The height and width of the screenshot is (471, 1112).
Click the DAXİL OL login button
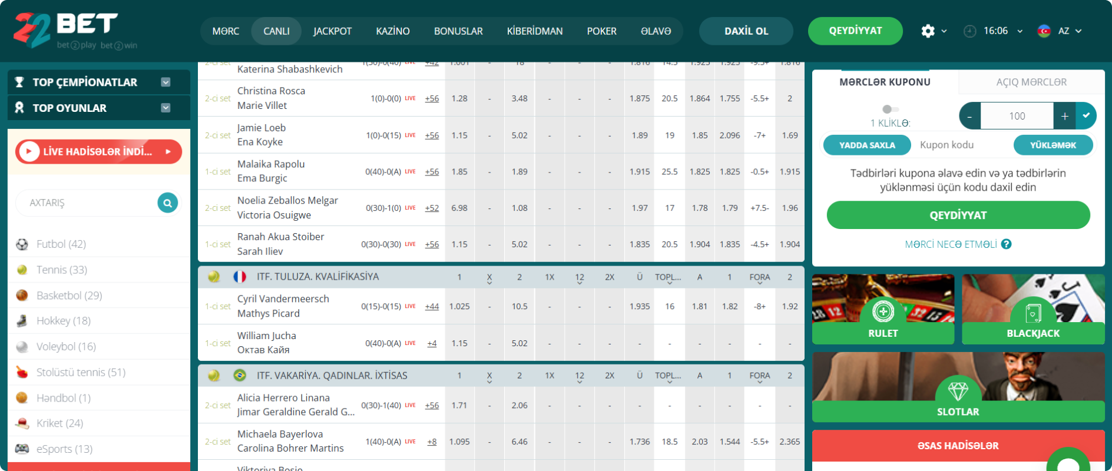click(746, 31)
